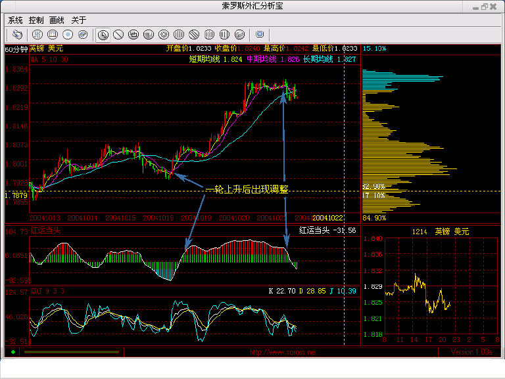The height and width of the screenshot is (379, 505).
Task: Click the 60分钟 timeframe label
Action: point(14,49)
